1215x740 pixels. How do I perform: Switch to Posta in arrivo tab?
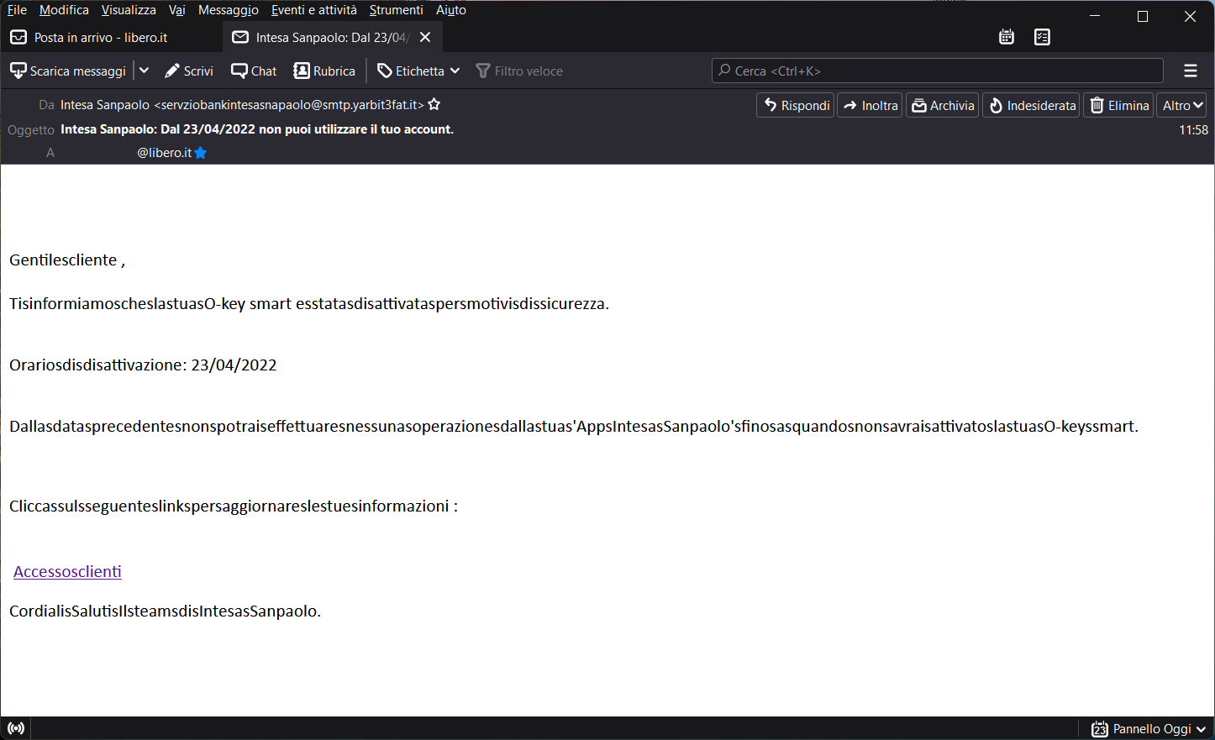(x=111, y=37)
